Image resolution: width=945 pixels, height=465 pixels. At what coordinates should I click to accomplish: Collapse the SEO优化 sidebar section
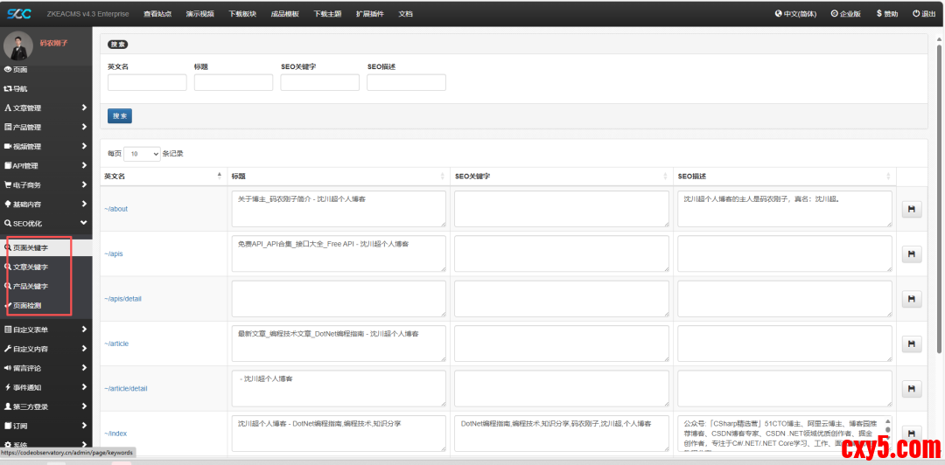(44, 224)
